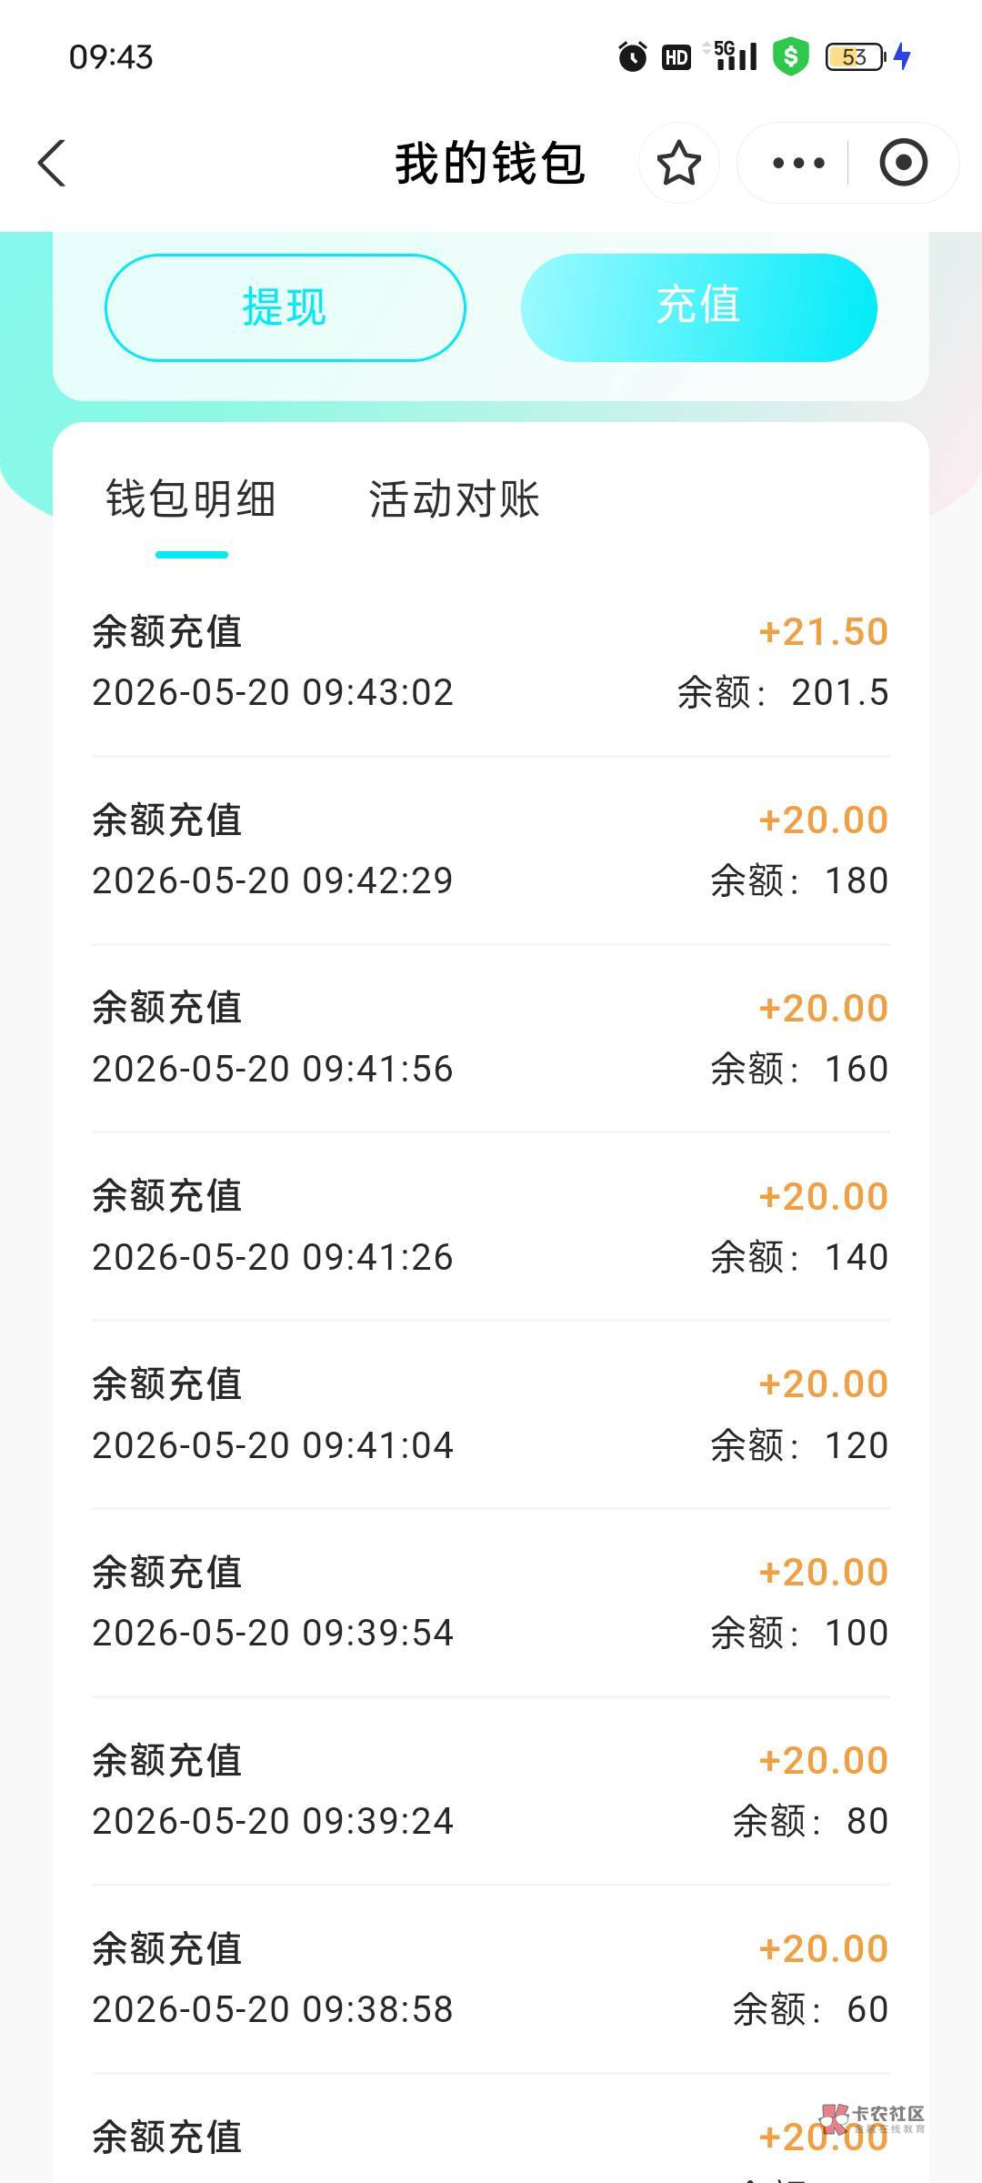Tap the 充值 recharge button
The height and width of the screenshot is (2183, 982).
[698, 307]
